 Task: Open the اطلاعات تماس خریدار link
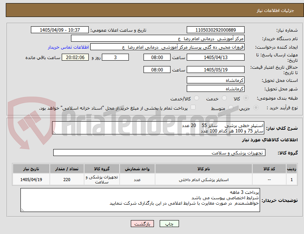(68, 47)
